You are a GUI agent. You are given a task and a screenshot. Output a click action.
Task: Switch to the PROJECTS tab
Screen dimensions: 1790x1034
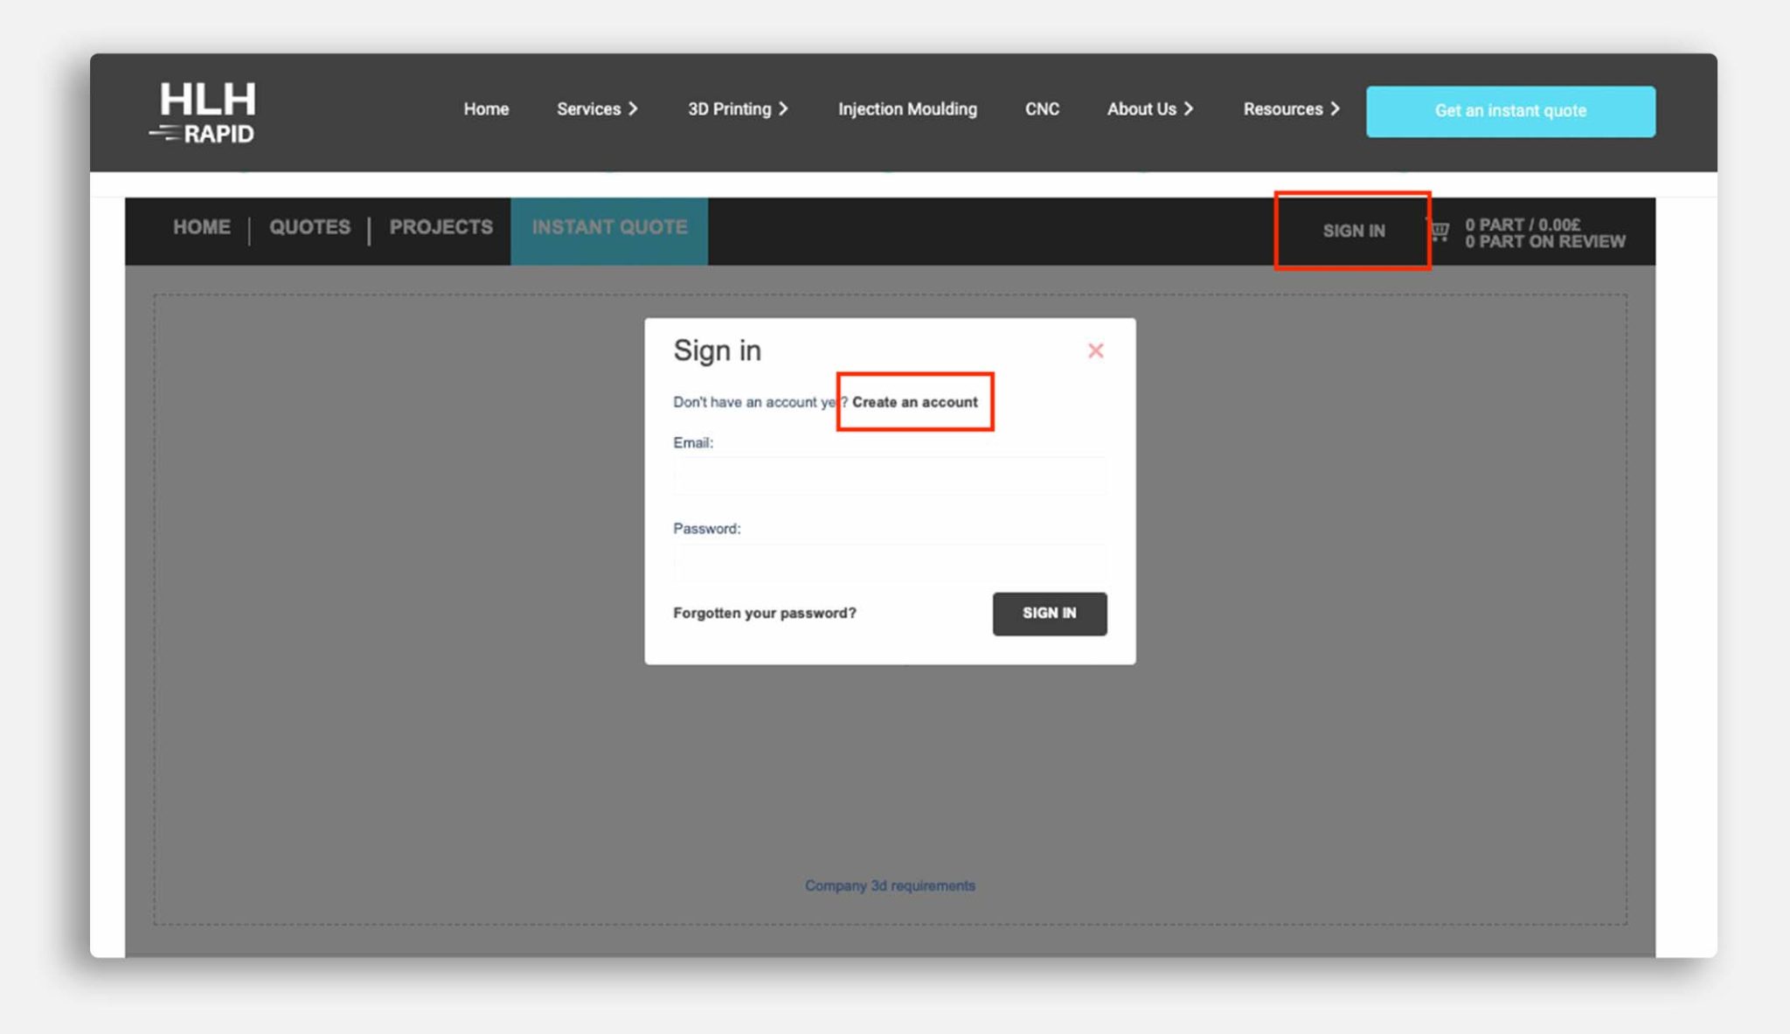coord(441,227)
